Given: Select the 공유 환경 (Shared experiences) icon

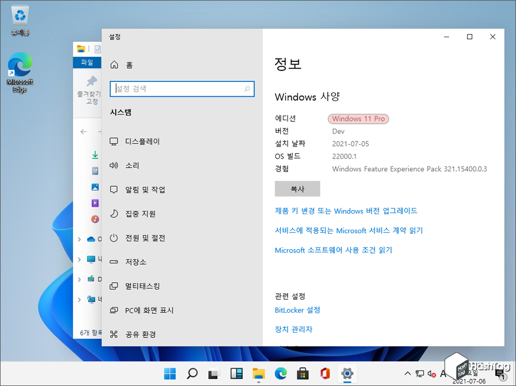Looking at the screenshot, I should [113, 334].
